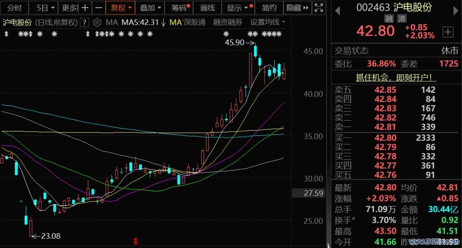Switch to the 分时 tab
Viewport: 462px width, 248px height.
tap(14, 8)
